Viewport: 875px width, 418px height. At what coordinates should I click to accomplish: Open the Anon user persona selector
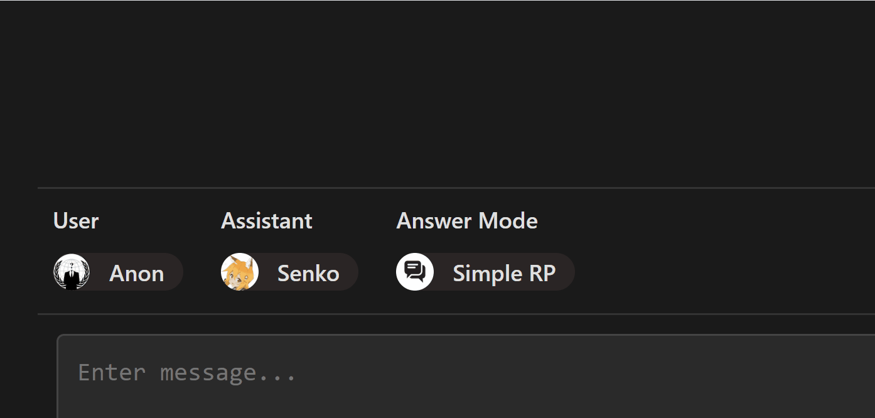[x=118, y=272]
